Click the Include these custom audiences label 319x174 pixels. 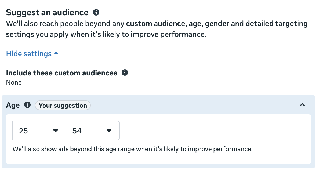point(61,73)
